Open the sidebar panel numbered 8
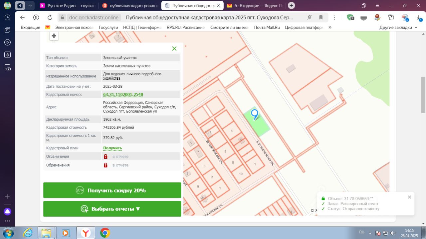Viewport: 426px width, 239px height. (7, 55)
